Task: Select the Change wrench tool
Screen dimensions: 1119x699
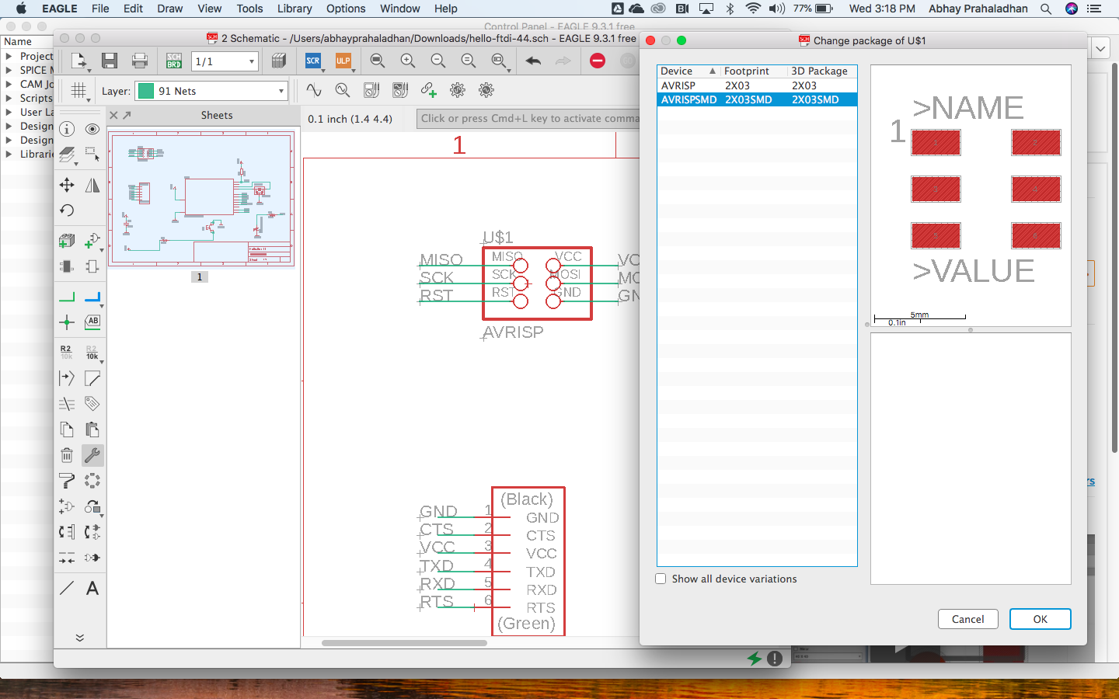Action: pyautogui.click(x=92, y=455)
